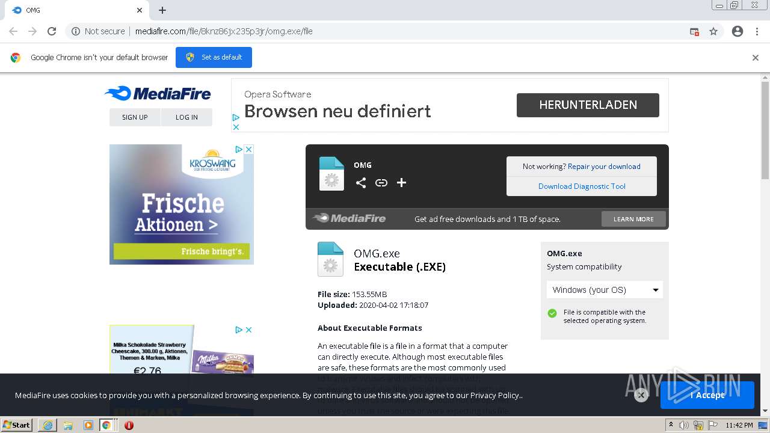Click the 'File size: 153.55MB' text

[x=353, y=295]
